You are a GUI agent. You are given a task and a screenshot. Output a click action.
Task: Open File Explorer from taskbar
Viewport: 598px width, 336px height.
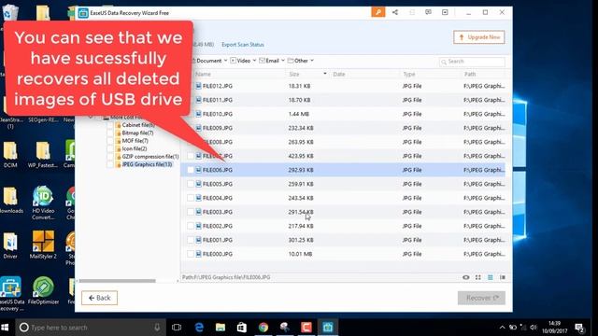click(x=221, y=328)
